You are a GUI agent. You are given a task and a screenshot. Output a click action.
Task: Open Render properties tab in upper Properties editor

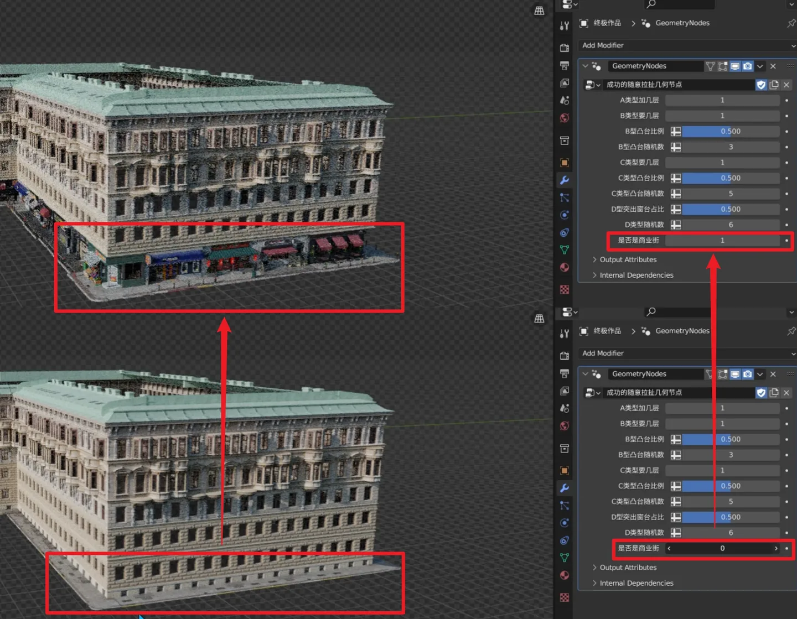[565, 48]
